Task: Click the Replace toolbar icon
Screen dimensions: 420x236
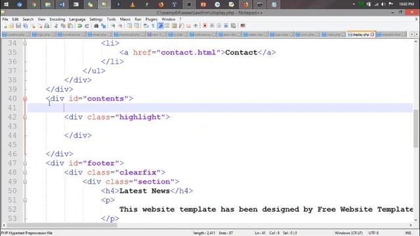Action: (104, 26)
